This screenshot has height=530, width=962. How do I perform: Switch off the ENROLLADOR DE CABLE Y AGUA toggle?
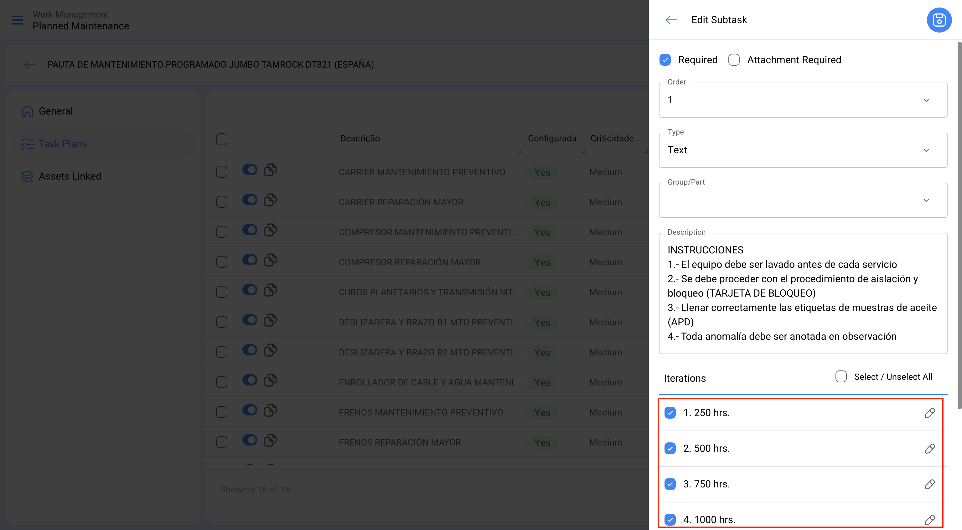250,380
